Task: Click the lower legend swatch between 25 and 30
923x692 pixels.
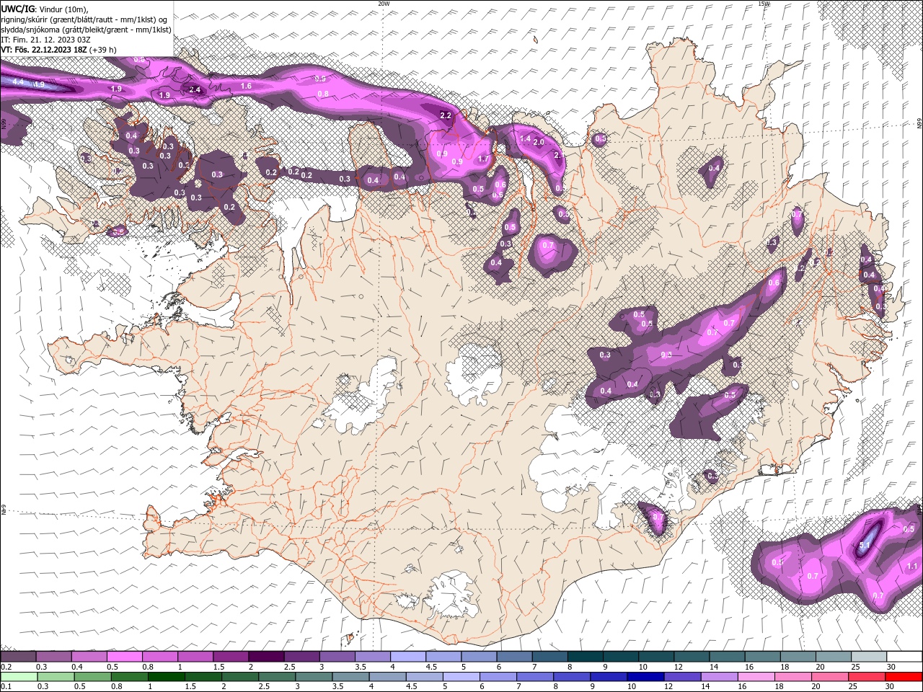Action: 867,676
